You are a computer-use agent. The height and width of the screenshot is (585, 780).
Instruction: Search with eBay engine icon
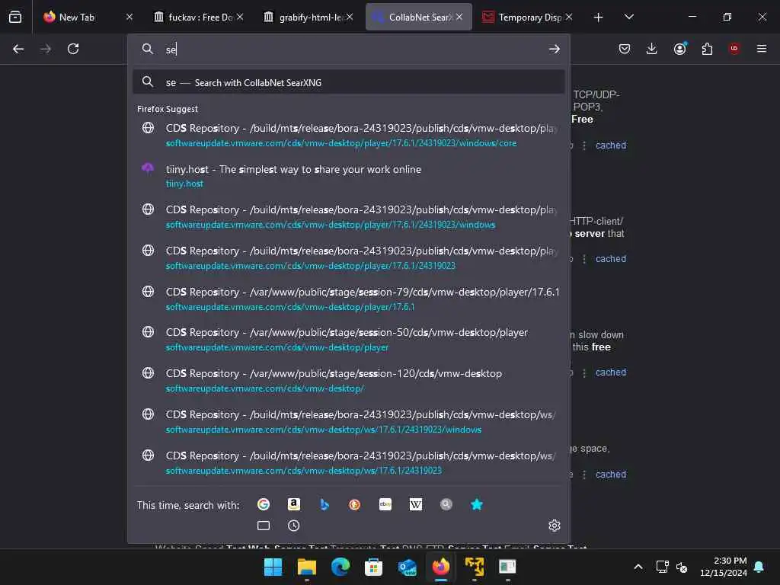point(385,504)
